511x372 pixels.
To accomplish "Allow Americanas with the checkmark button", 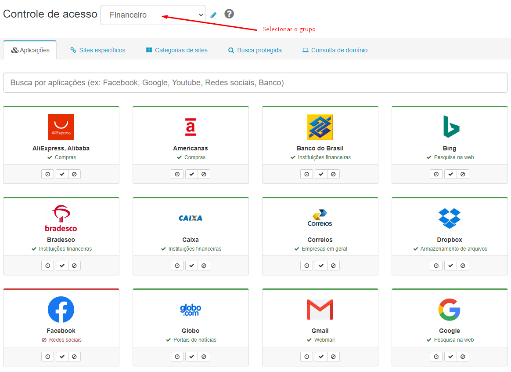I will pos(191,174).
